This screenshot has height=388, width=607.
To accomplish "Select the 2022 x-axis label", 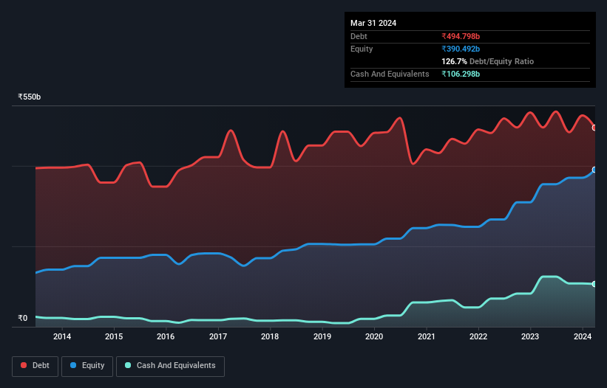I will (x=478, y=336).
